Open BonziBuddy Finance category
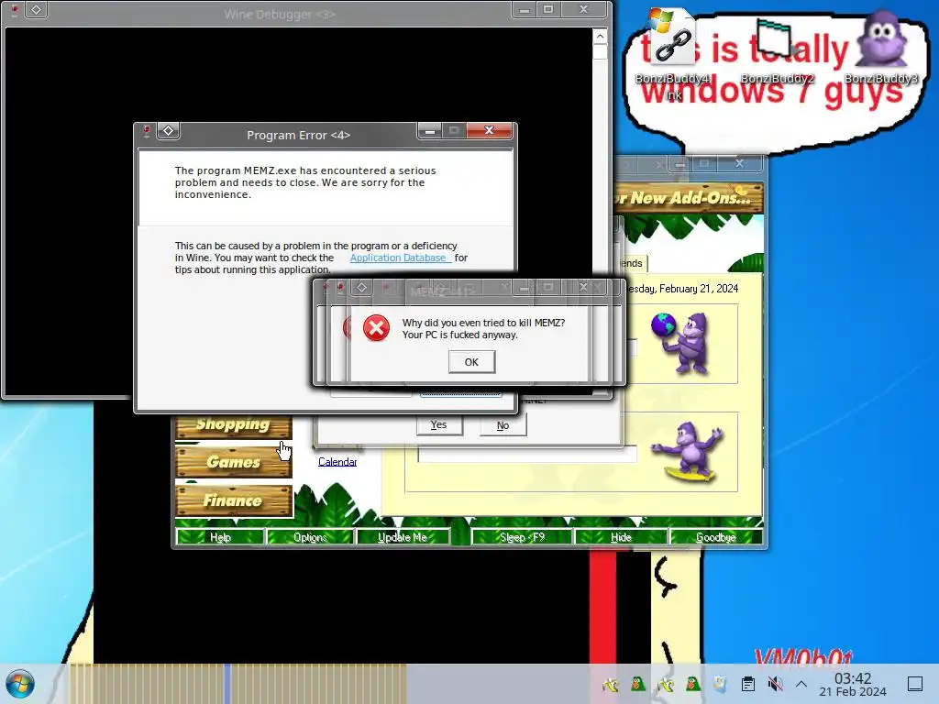Viewport: 939px width, 704px height. 233,500
